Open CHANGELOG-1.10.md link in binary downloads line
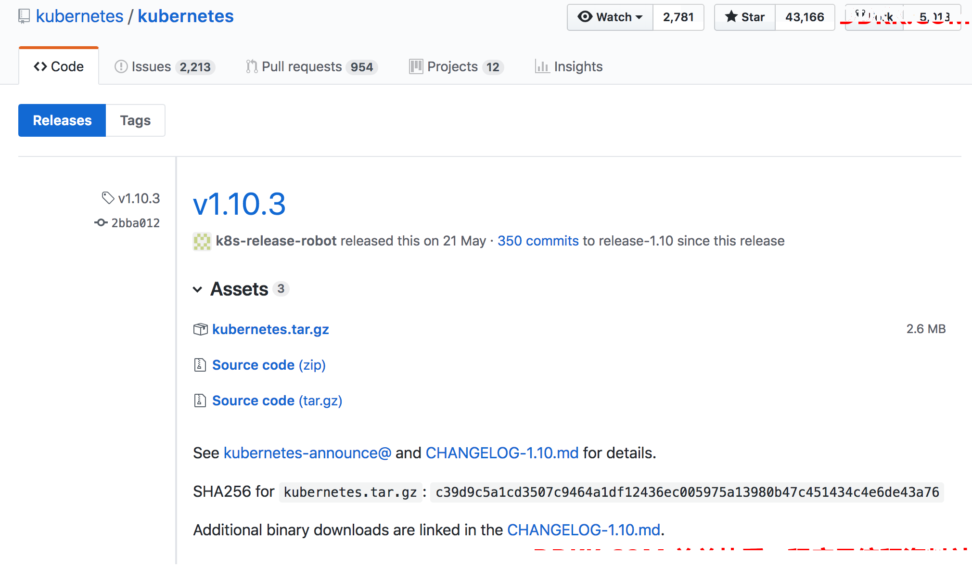 (584, 530)
